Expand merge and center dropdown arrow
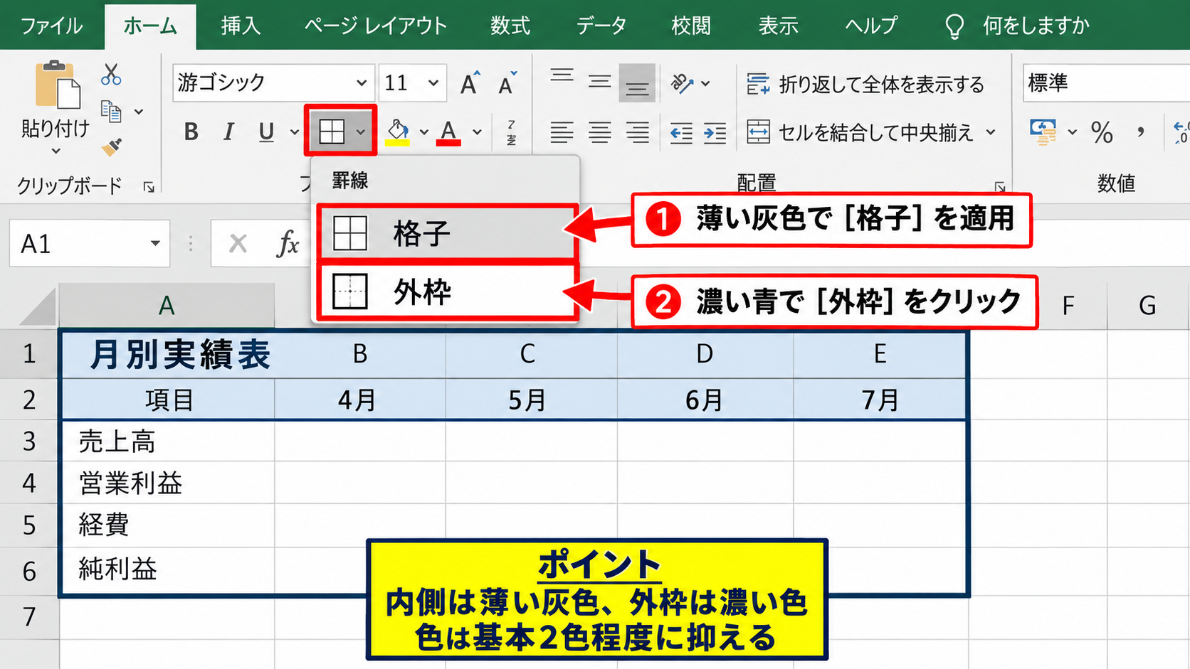The height and width of the screenshot is (669, 1190). coord(991,132)
